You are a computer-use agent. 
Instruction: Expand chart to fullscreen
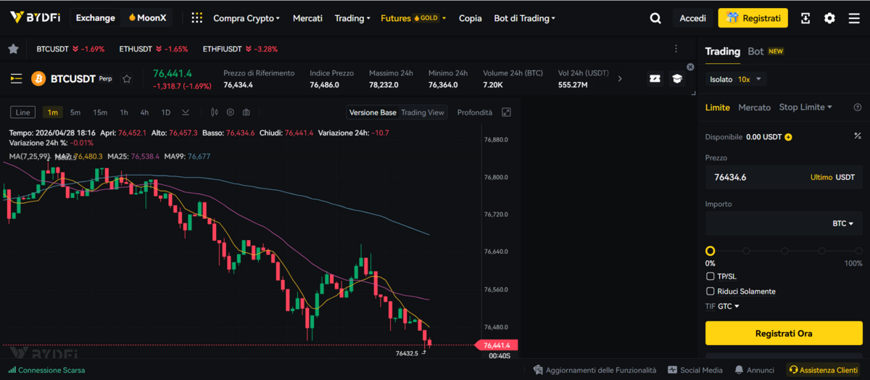[506, 112]
